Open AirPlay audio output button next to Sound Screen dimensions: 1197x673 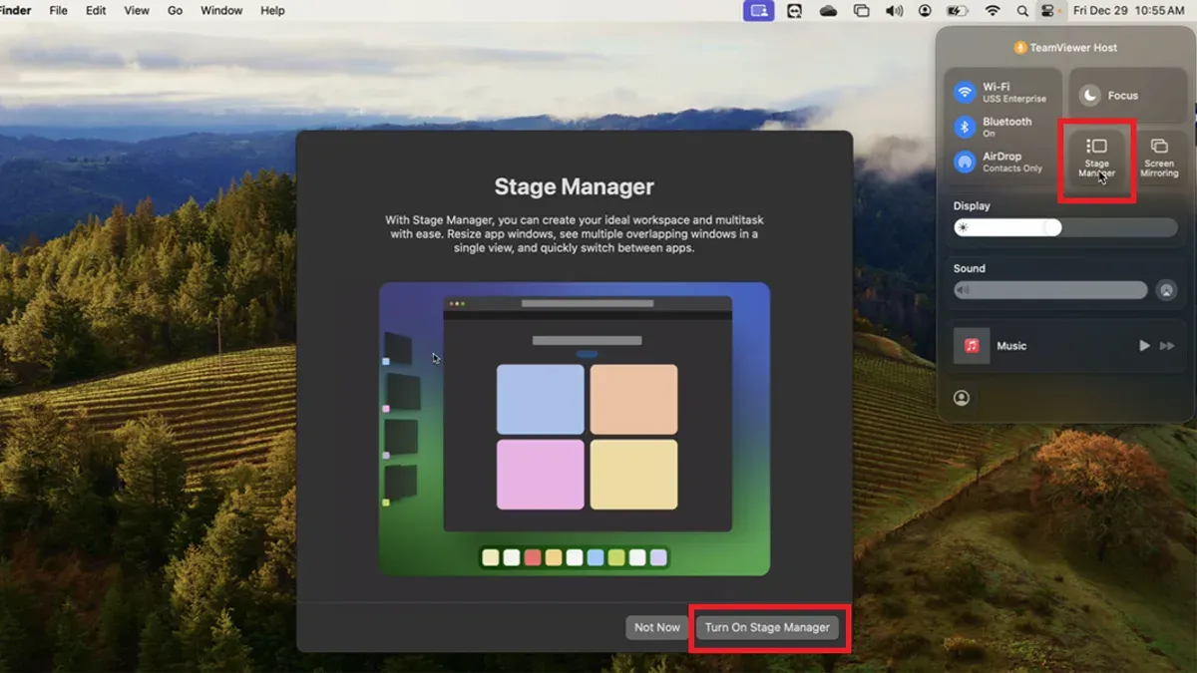(1165, 290)
